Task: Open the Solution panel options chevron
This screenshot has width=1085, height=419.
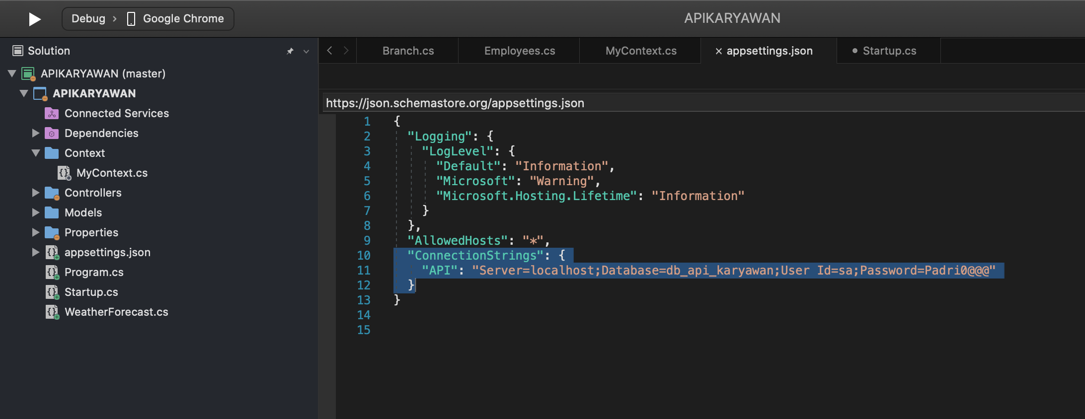Action: coord(306,51)
